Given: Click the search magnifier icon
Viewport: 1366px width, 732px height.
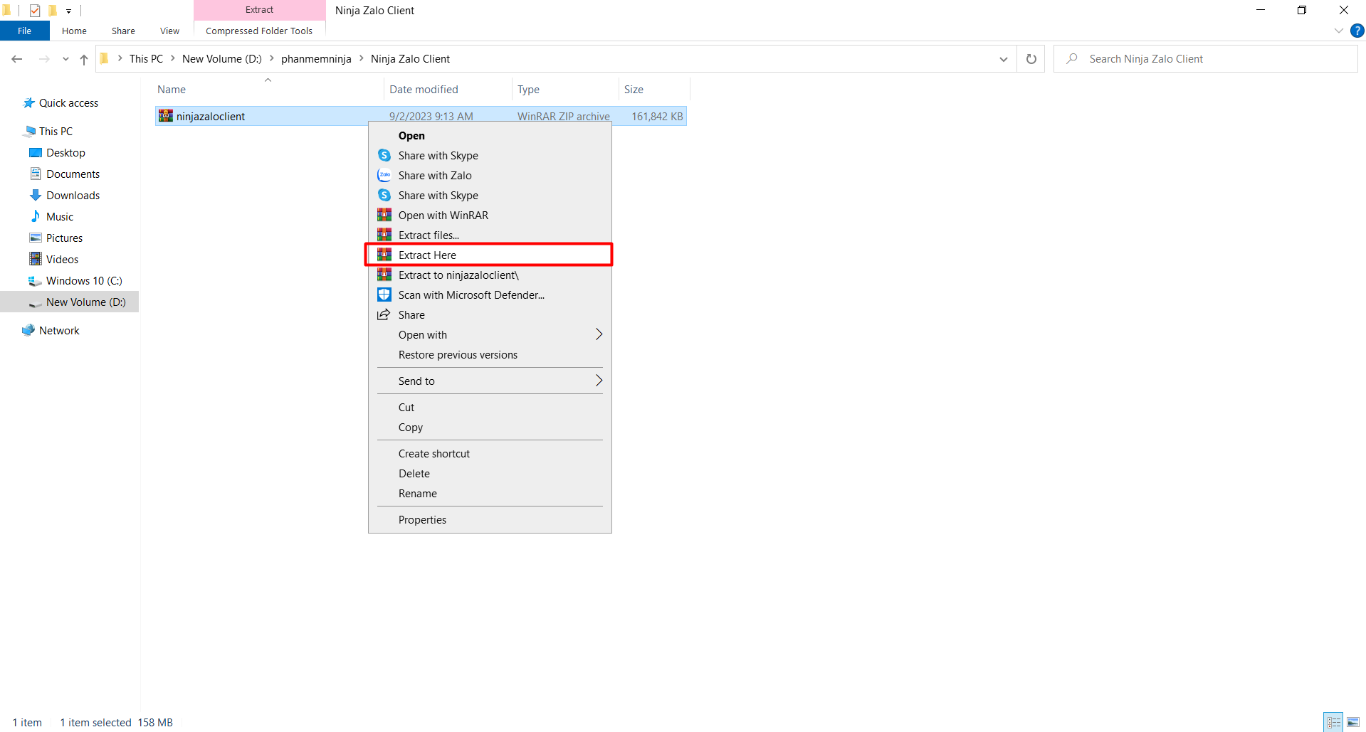Looking at the screenshot, I should coord(1072,58).
